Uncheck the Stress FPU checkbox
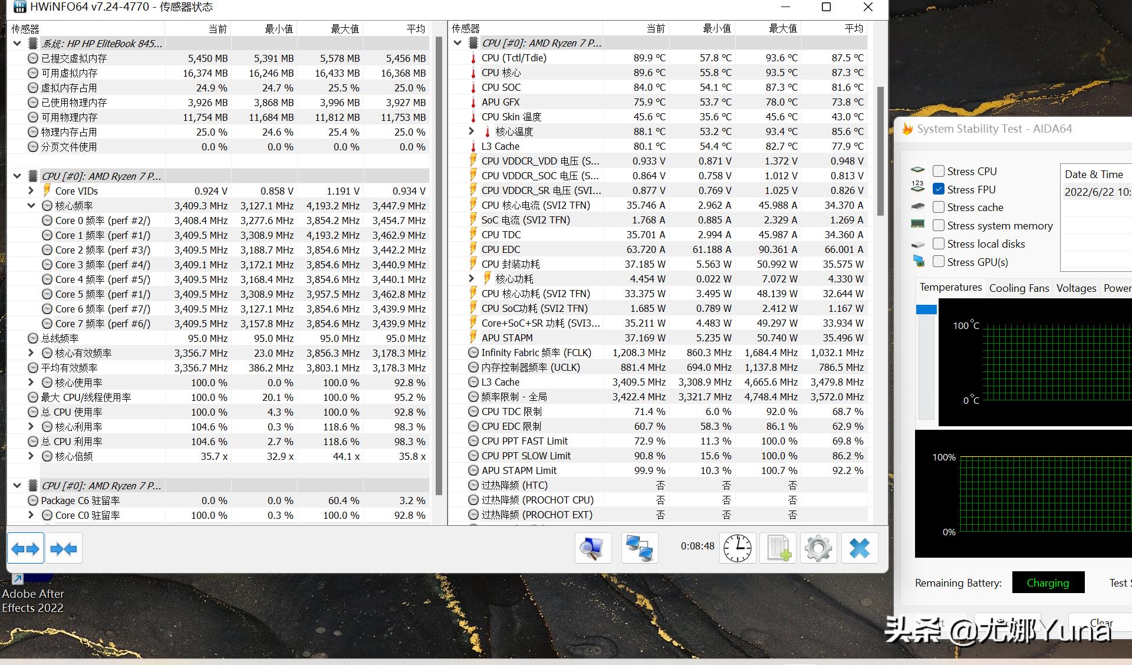Viewport: 1132px width, 665px height. 939,189
